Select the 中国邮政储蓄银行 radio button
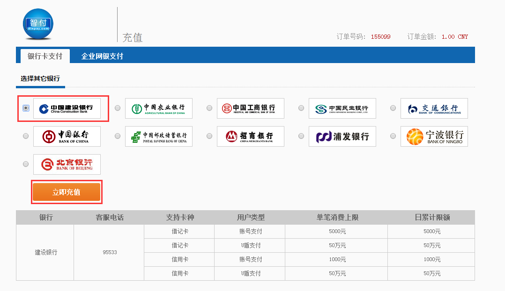The image size is (505, 291). tap(118, 136)
